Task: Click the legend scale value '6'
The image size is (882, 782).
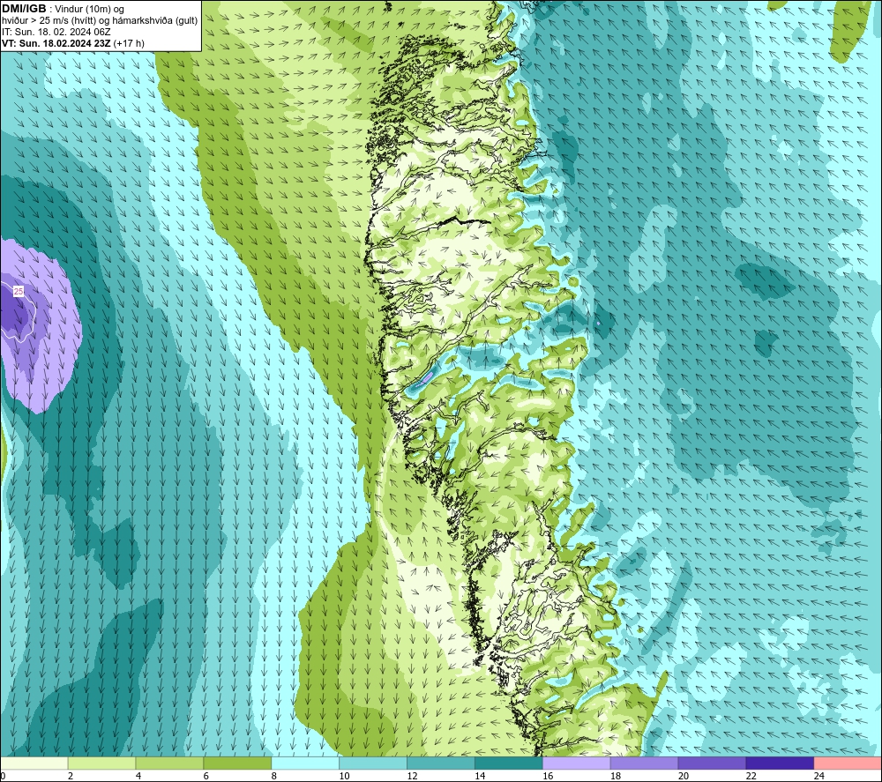Action: (x=206, y=776)
